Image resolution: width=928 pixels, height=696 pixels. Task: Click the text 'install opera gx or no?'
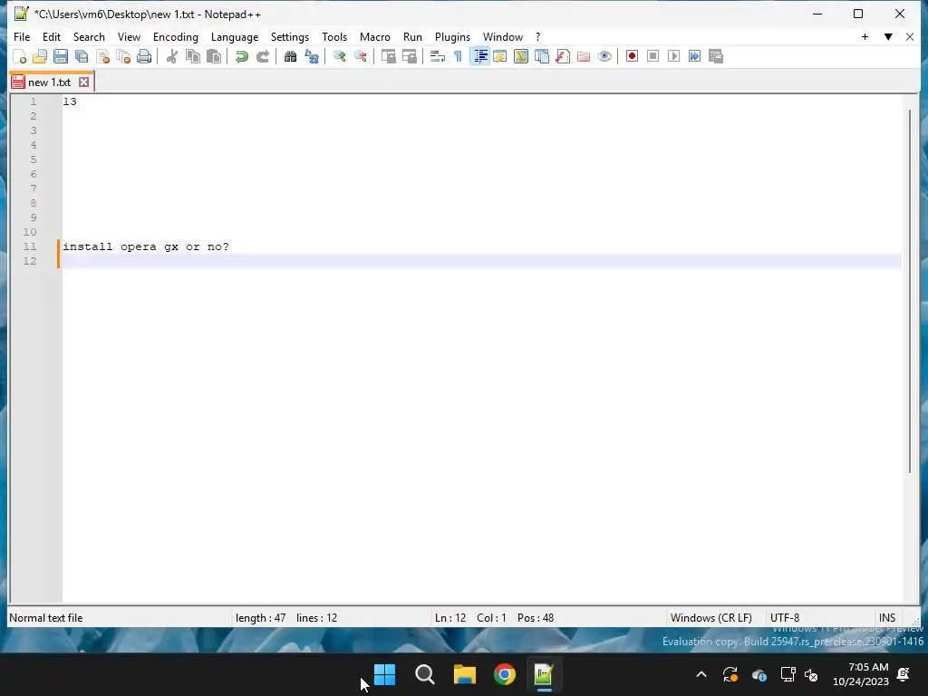(x=146, y=246)
